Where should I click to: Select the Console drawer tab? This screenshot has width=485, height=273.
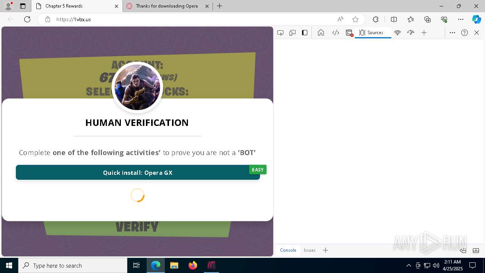[x=288, y=250]
